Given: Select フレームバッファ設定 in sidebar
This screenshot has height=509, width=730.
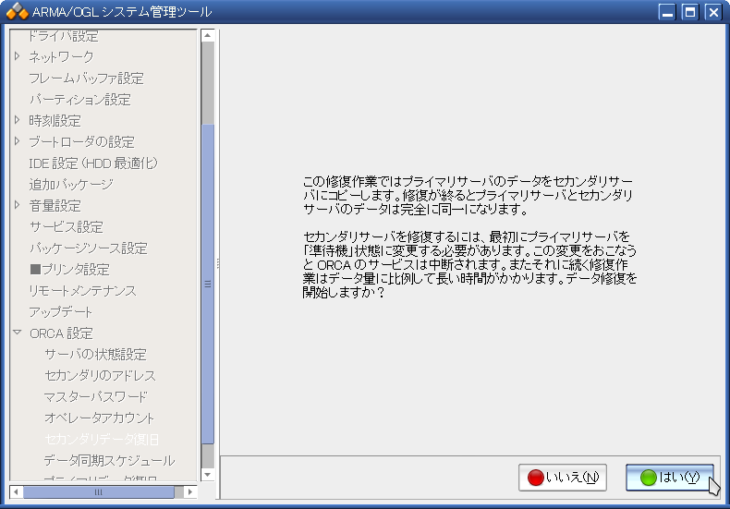Looking at the screenshot, I should tap(86, 79).
